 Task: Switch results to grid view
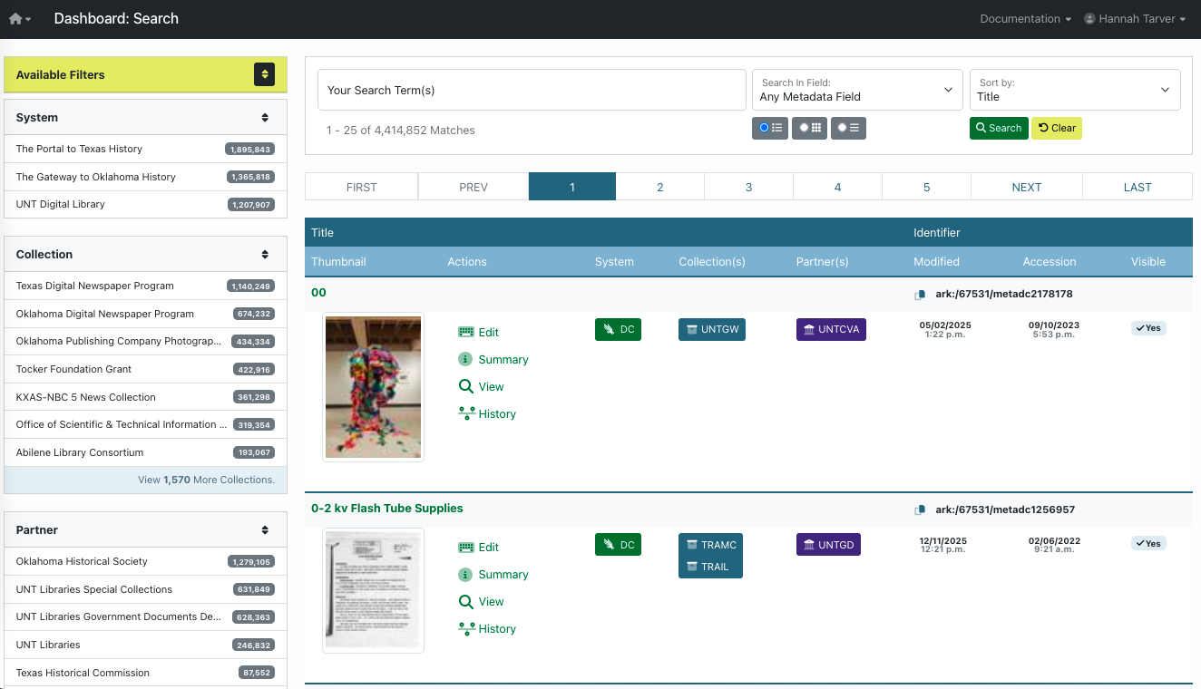pos(809,128)
